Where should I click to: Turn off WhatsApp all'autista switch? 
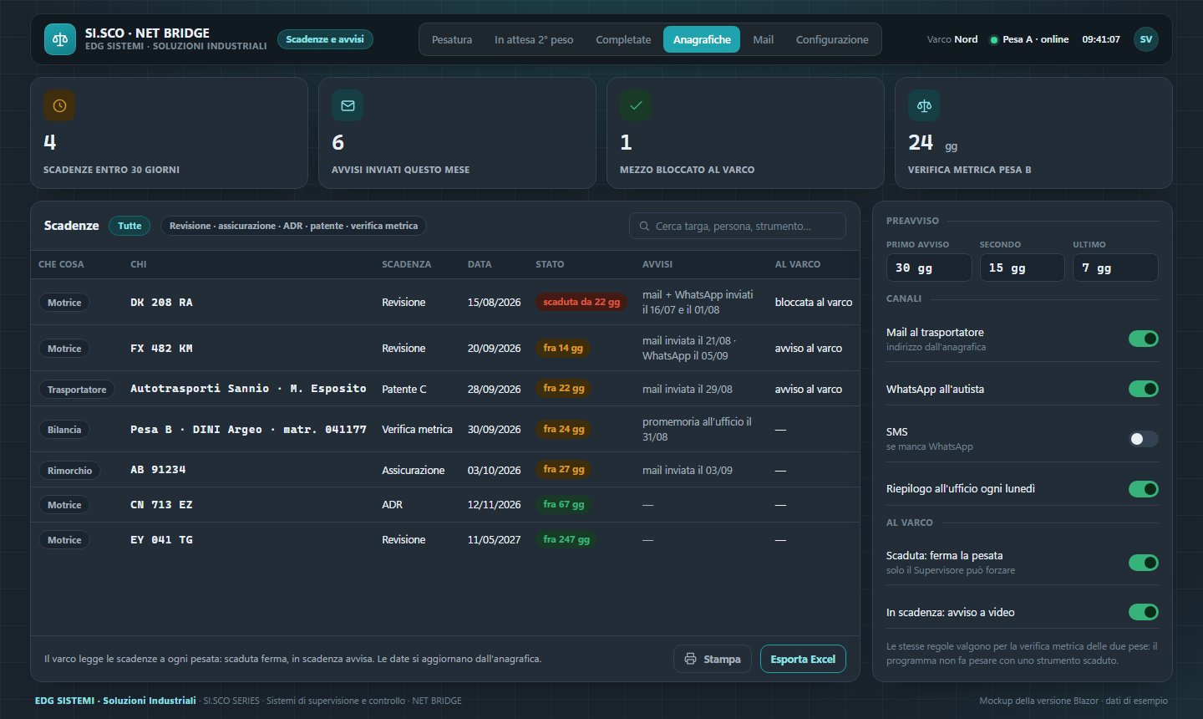[1143, 389]
